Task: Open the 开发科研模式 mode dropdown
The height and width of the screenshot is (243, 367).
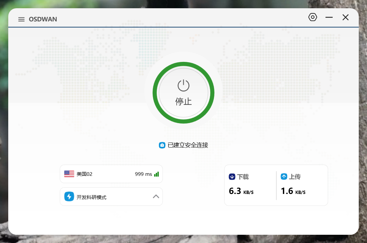Action: click(99, 197)
